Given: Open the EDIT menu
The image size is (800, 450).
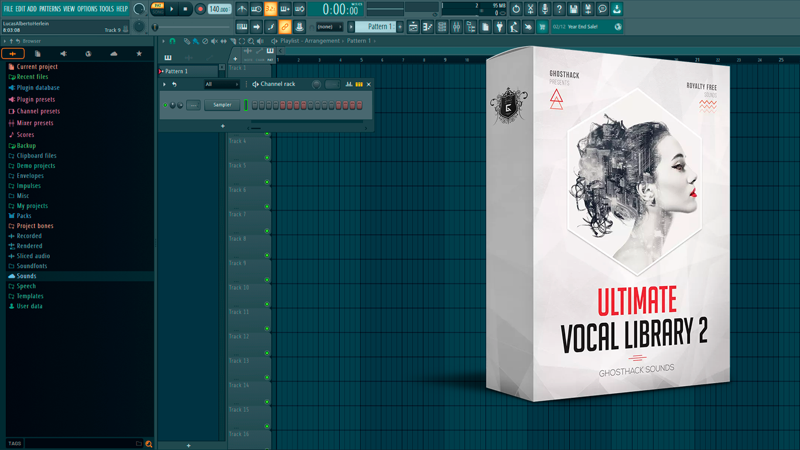Looking at the screenshot, I should (x=20, y=9).
